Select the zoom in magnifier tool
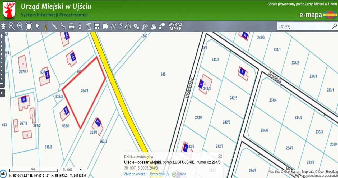Image resolution: width=338 pixels, height=178 pixels. [x=12, y=26]
